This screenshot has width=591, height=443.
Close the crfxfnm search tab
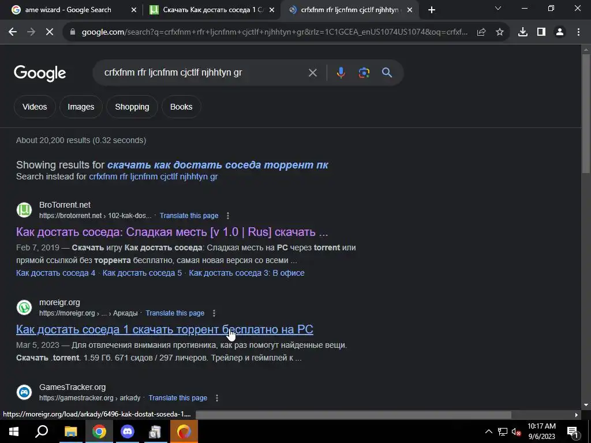[x=410, y=10]
